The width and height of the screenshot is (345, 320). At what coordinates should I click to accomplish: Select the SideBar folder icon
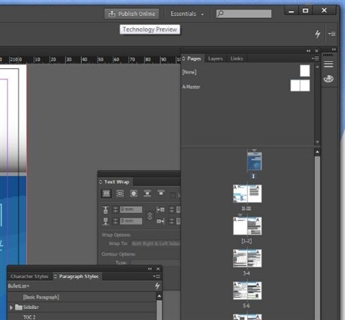[x=19, y=307]
